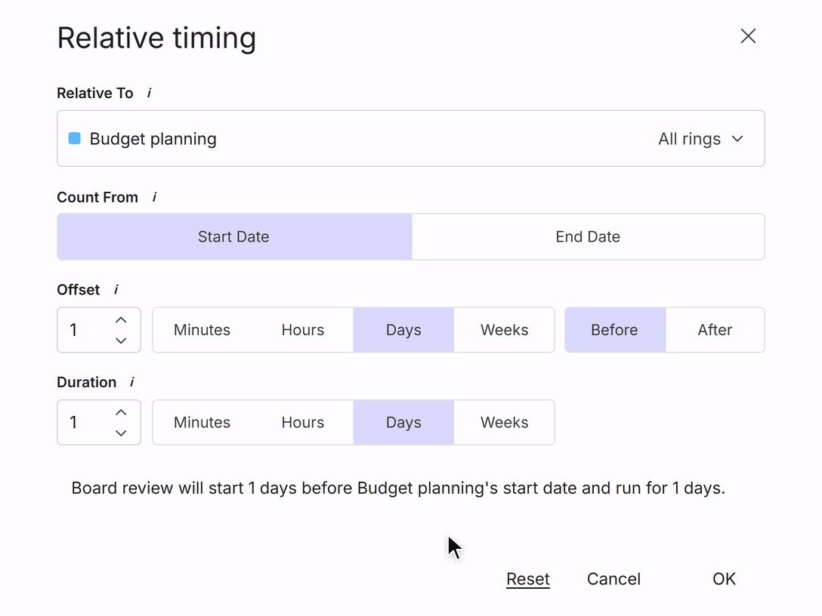View info tip next to Offset label

pyautogui.click(x=116, y=290)
